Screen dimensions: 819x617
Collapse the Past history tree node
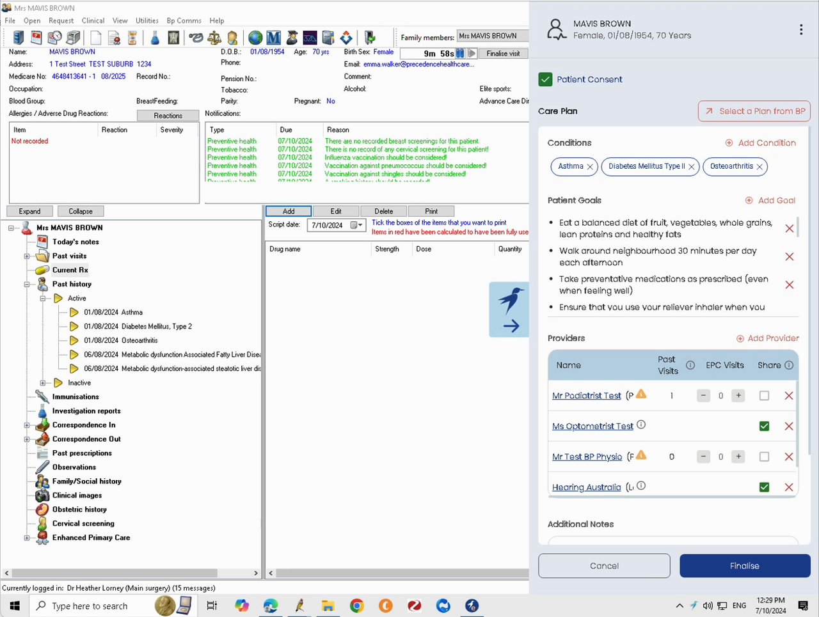[x=27, y=285]
